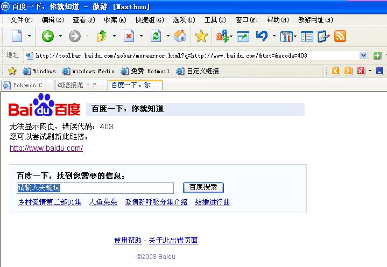
Task: Open the 收藏(A) menu
Action: click(115, 20)
